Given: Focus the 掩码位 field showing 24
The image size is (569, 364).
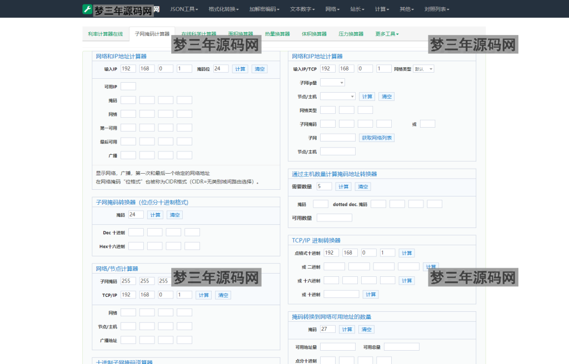Looking at the screenshot, I should tap(221, 68).
